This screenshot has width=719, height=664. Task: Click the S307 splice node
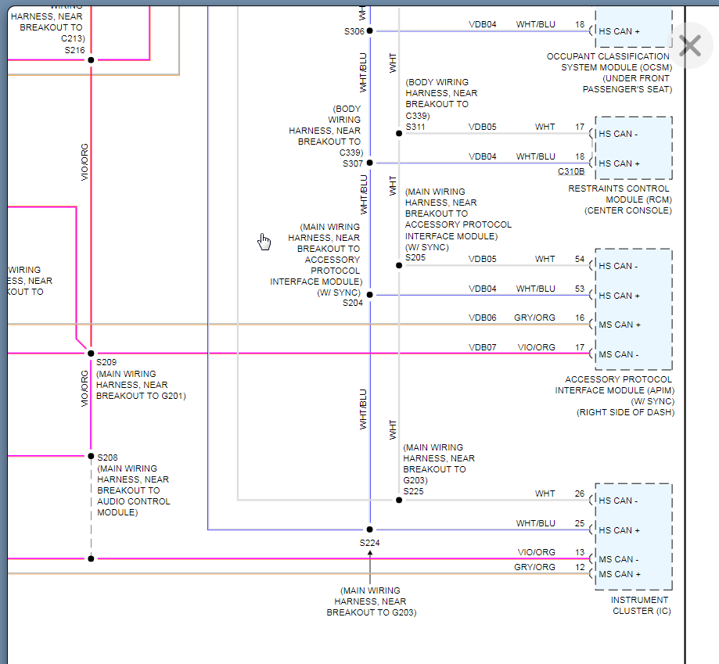coord(370,163)
